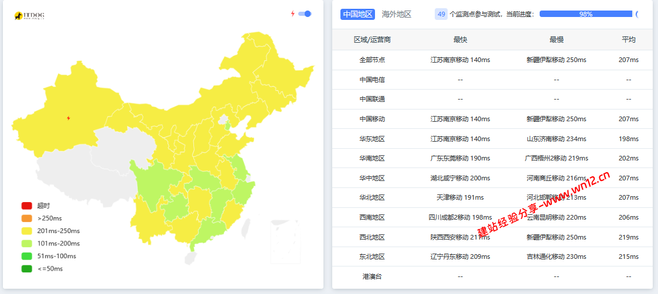Select the 华东地区 row label
658x294 pixels.
click(x=372, y=139)
